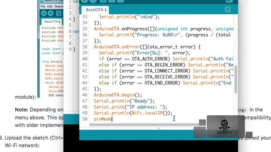
Task: Click the Verify checkmark icon in background Arduino window
Action: click(x=44, y=13)
